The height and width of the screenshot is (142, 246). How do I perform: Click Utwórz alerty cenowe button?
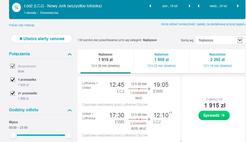coord(42,39)
